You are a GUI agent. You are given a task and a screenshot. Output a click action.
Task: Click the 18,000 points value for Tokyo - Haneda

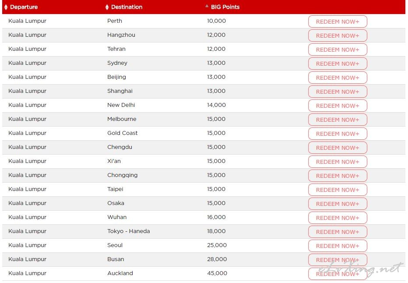tap(217, 231)
